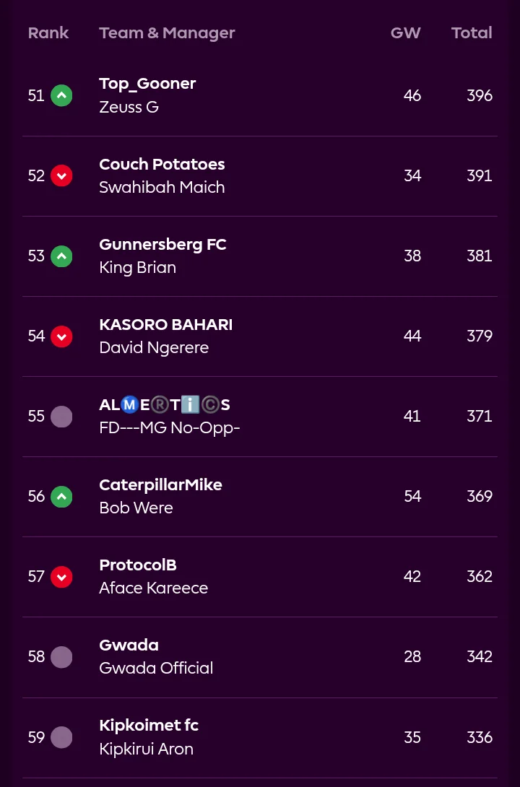Open the Top_Gooner team link
The image size is (520, 787).
(147, 84)
